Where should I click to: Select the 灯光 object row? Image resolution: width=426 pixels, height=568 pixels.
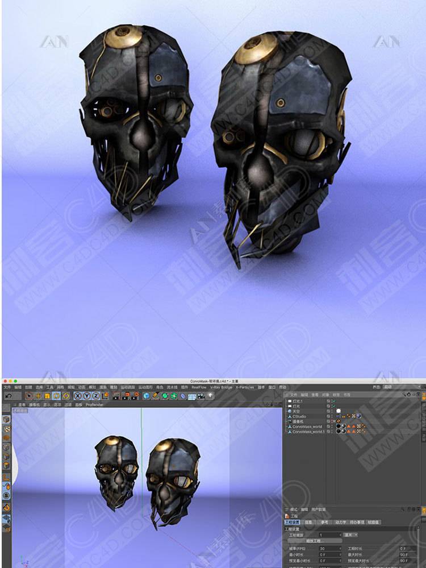pyautogui.click(x=296, y=407)
